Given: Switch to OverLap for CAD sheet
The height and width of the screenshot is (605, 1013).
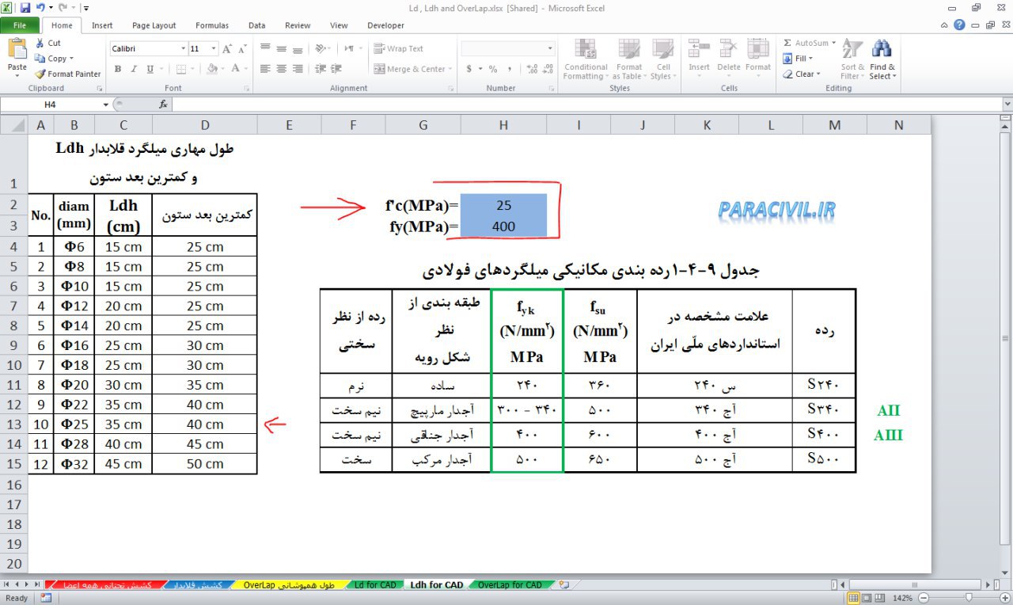Looking at the screenshot, I should point(510,585).
